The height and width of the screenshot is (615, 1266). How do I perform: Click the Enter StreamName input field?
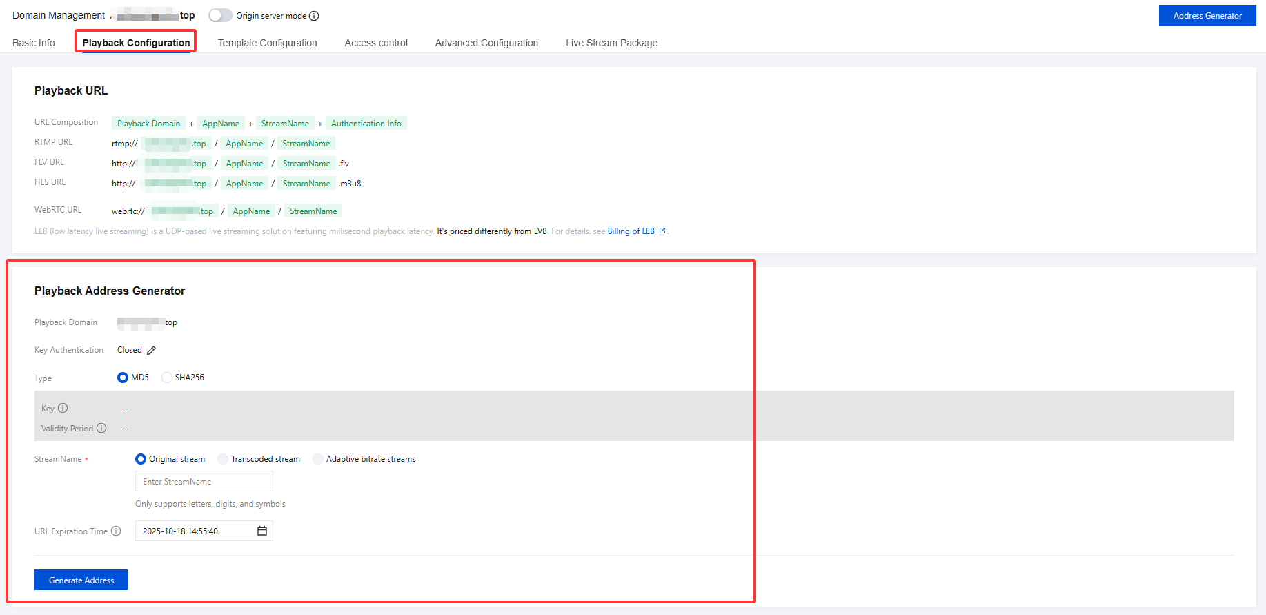click(204, 482)
